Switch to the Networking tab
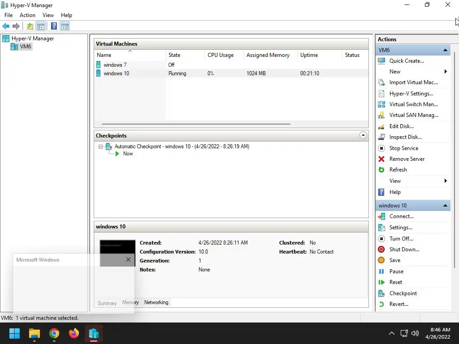 [x=156, y=302]
